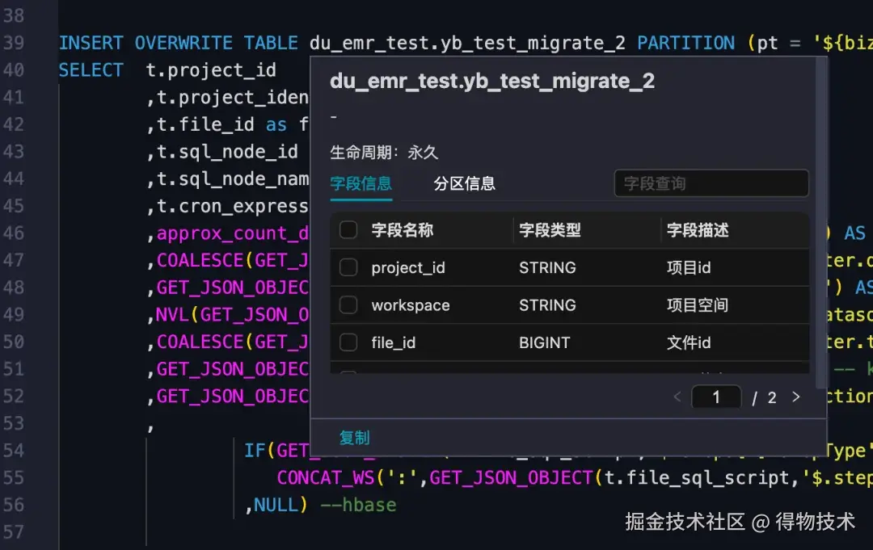Click inside the 字段查询 search box
Screen dimensions: 873x550
point(710,183)
